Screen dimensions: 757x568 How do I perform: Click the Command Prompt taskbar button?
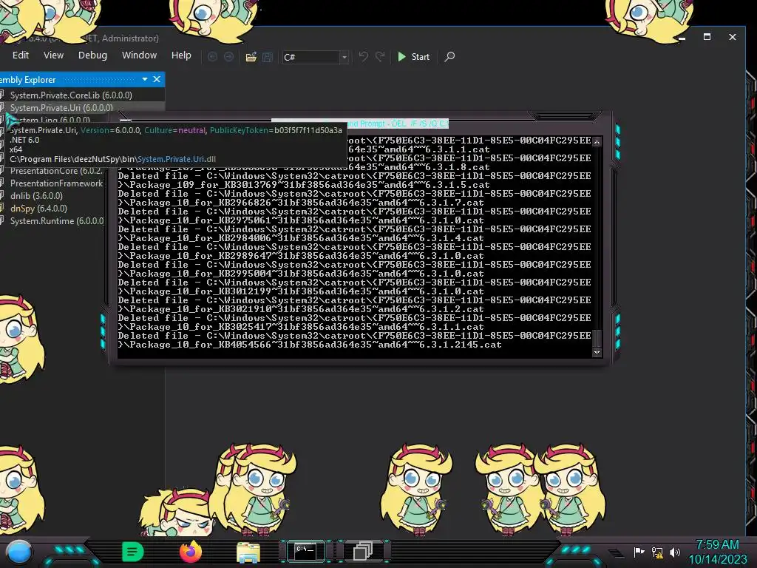click(x=305, y=550)
